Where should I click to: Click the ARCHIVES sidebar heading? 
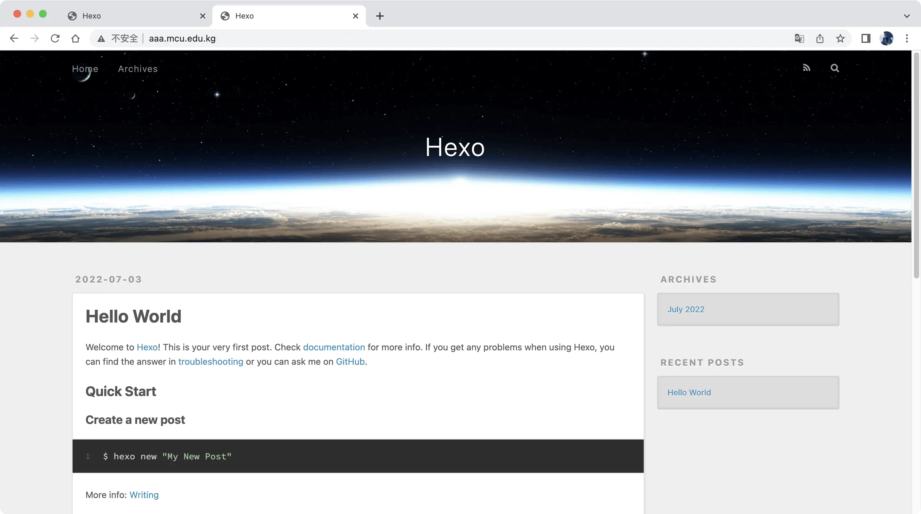click(689, 279)
